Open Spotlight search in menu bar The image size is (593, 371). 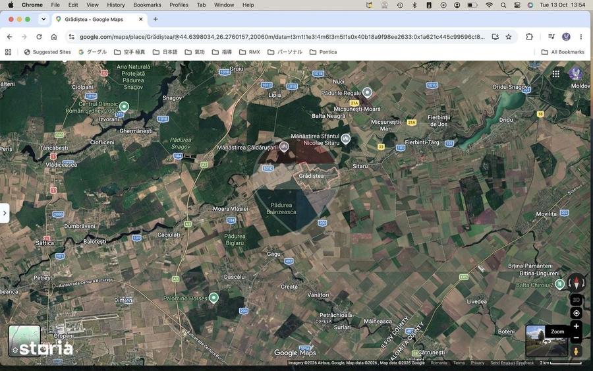[503, 5]
